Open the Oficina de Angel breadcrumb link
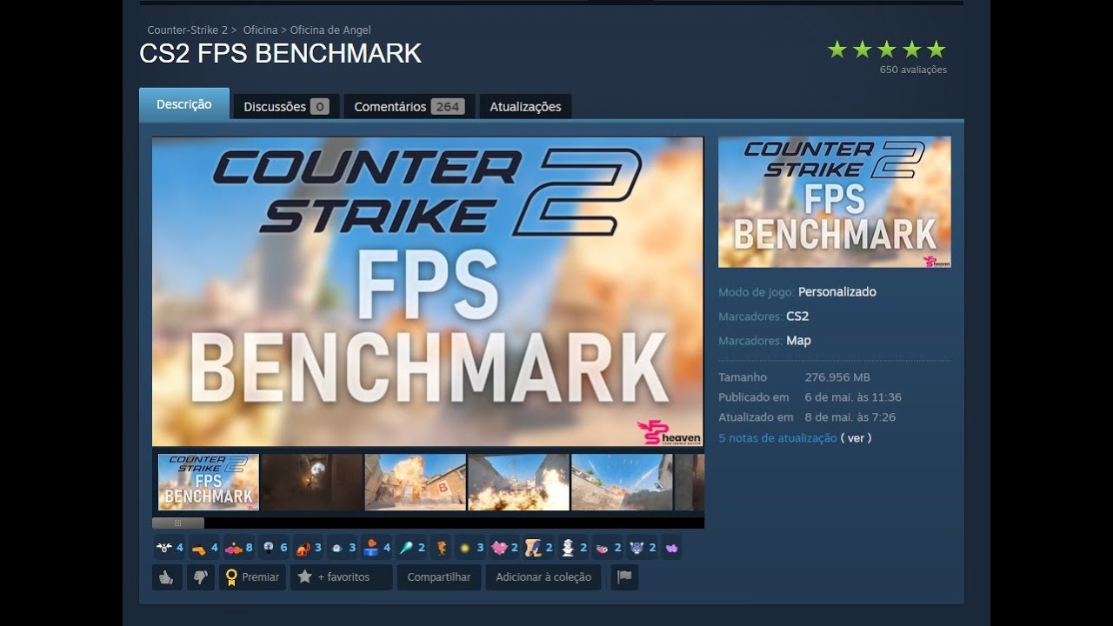Viewport: 1113px width, 626px height. [x=330, y=30]
